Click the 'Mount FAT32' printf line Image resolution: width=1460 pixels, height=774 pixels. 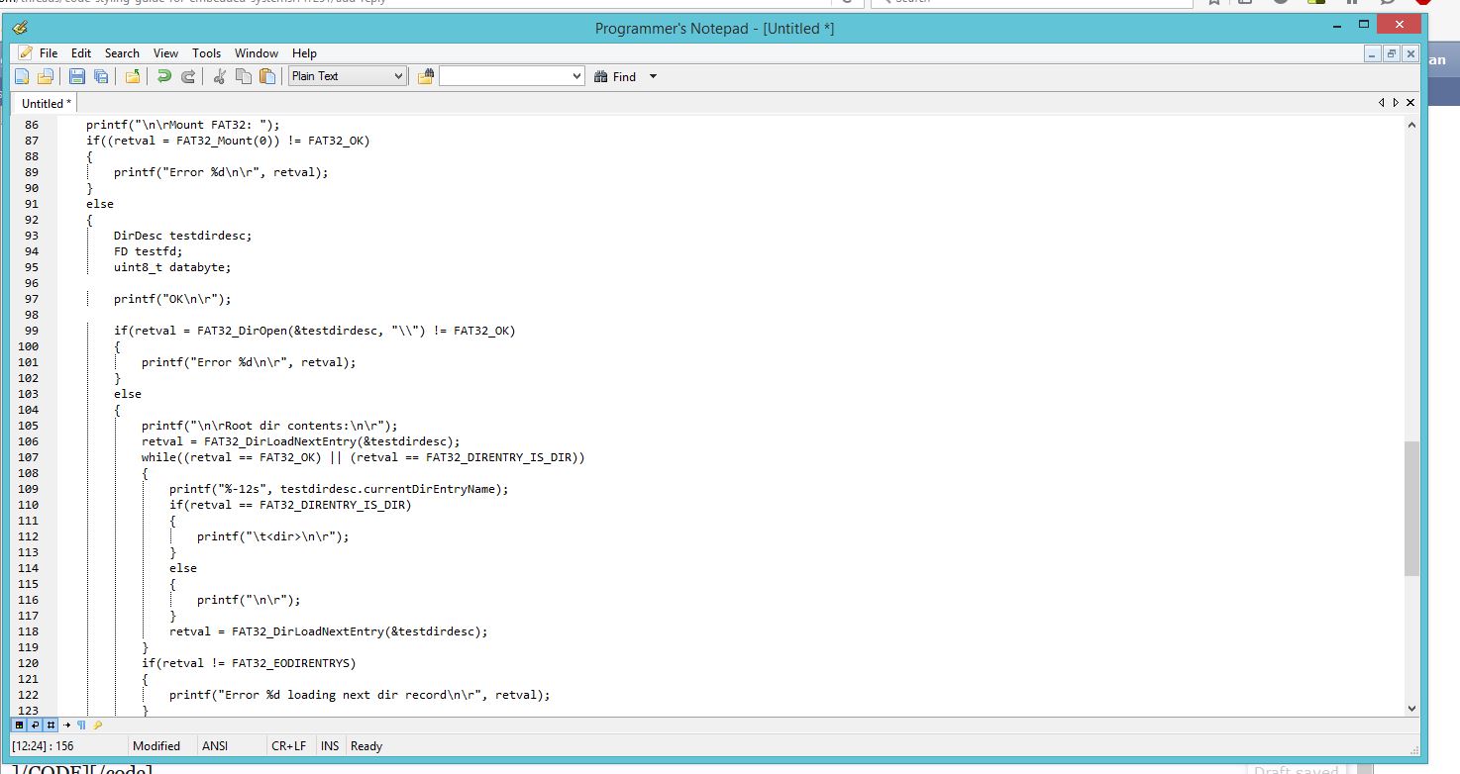pyautogui.click(x=183, y=125)
